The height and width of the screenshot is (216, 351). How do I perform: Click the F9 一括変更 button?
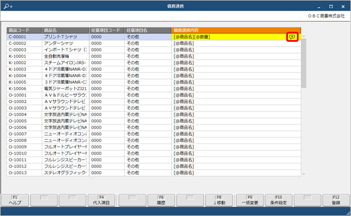250,200
